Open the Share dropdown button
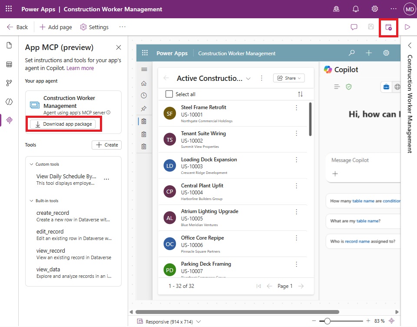Image resolution: width=417 pixels, height=327 pixels. 289,78
